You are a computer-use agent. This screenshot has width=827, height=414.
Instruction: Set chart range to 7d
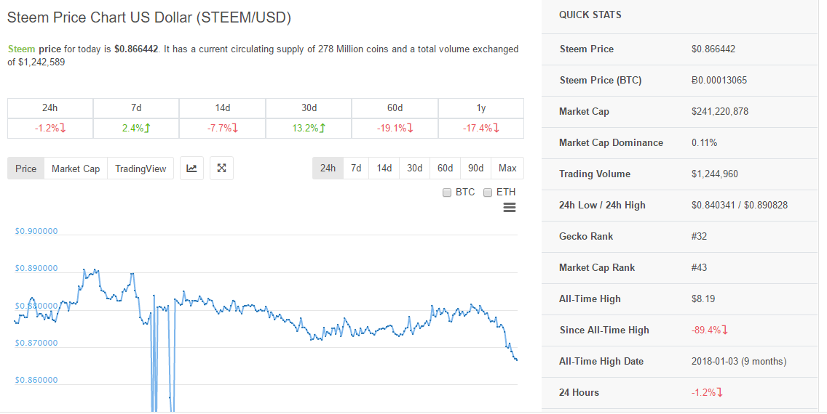pyautogui.click(x=356, y=168)
